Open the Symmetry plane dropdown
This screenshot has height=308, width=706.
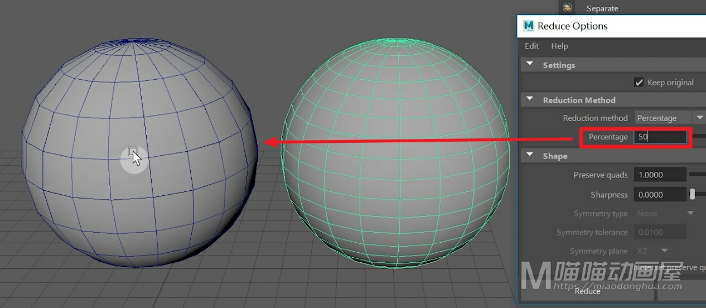pyautogui.click(x=652, y=251)
